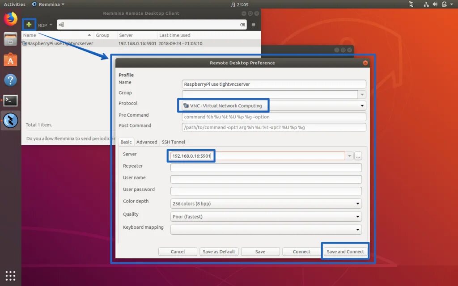458x286 pixels.
Task: Click the Server address field
Action: (257, 156)
